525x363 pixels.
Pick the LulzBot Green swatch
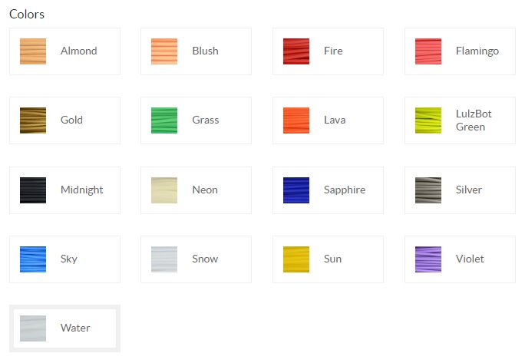click(428, 120)
